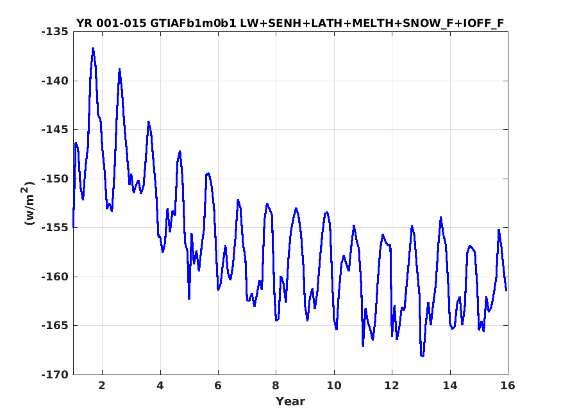Click the y-axis tick label "-140"
This screenshot has width=561, height=420.
pos(54,81)
